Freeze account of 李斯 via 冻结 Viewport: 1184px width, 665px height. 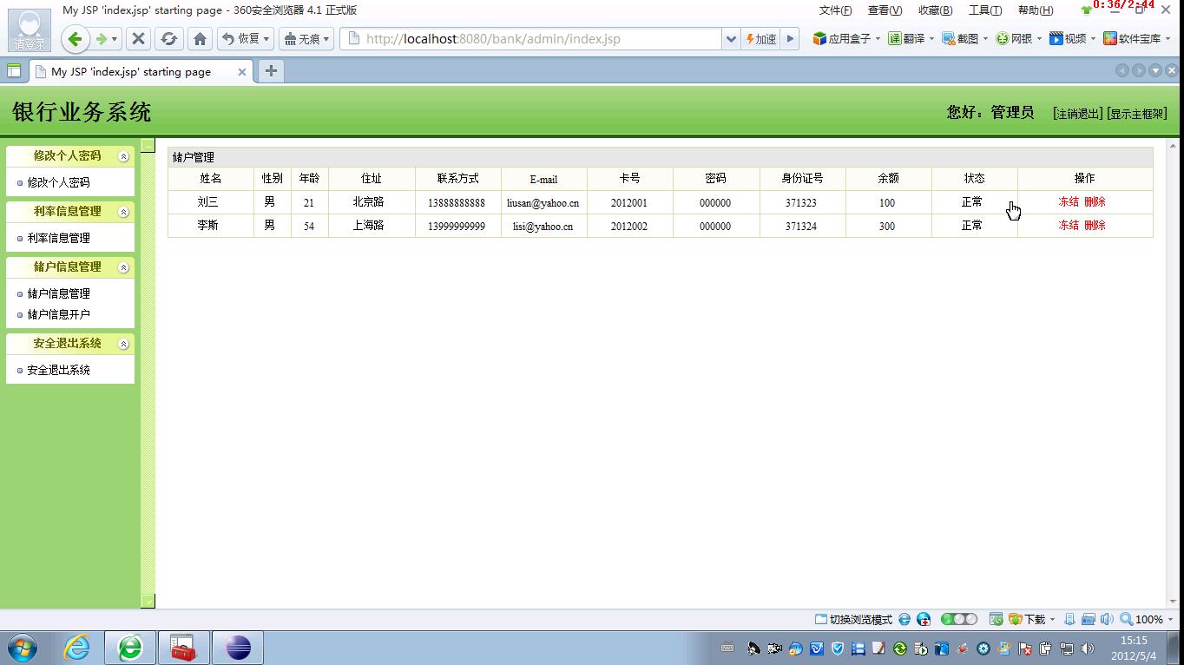(x=1069, y=225)
